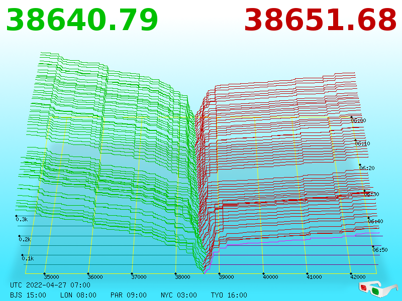Click the red ask price 38651.68

pyautogui.click(x=321, y=20)
